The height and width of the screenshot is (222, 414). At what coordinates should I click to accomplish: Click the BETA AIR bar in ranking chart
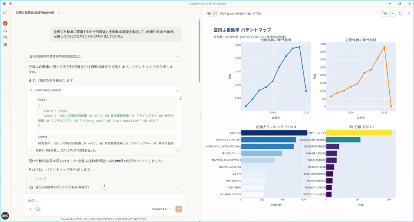coord(274,133)
